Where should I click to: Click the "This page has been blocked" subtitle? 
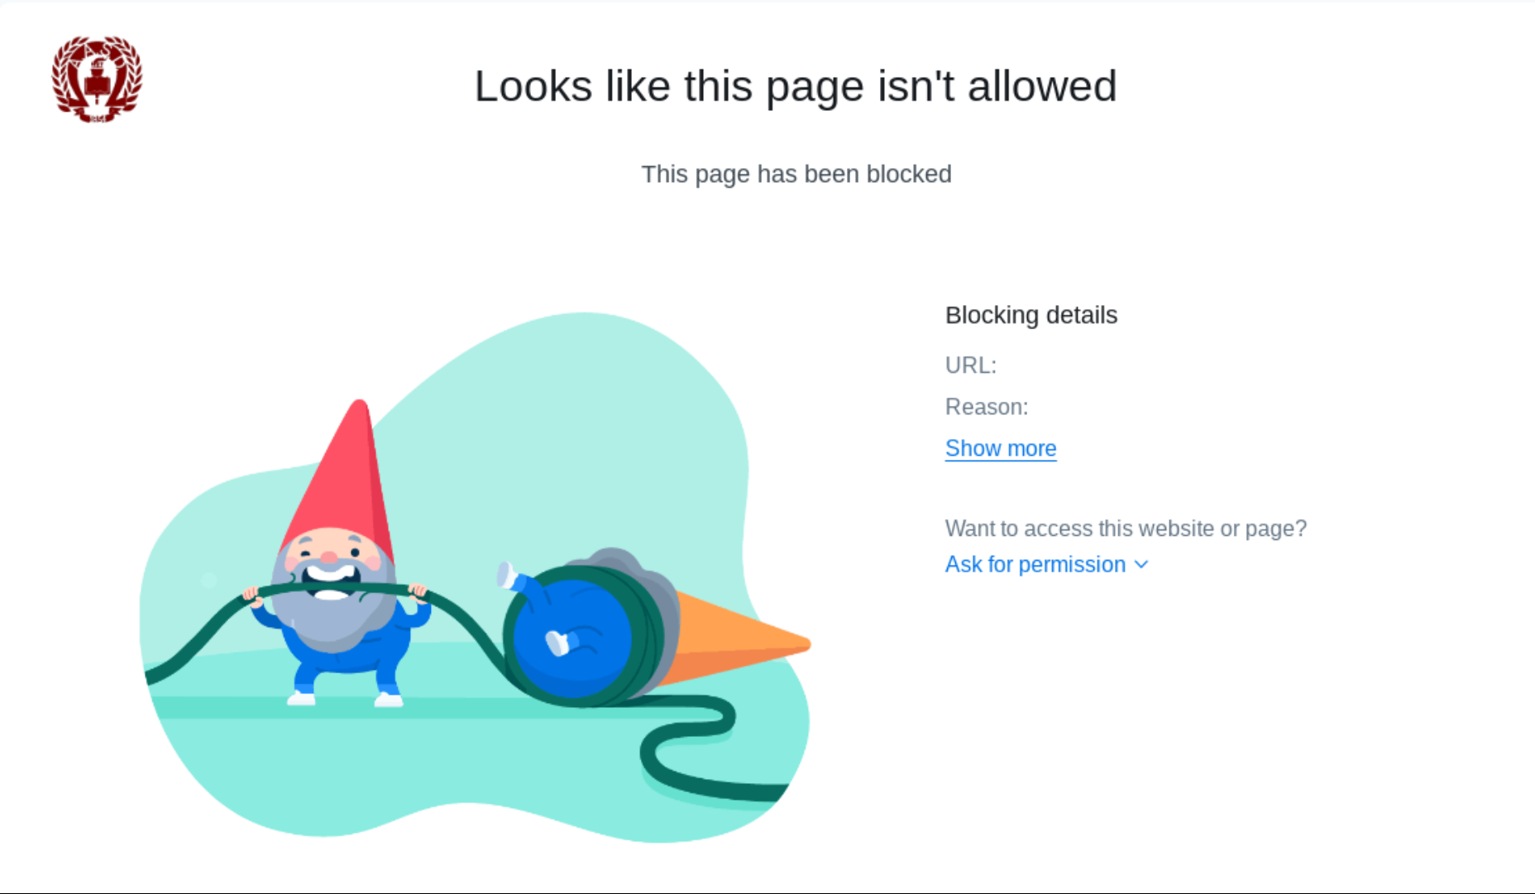796,174
